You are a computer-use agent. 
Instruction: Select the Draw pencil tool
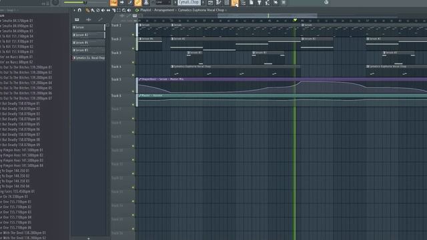[87, 11]
